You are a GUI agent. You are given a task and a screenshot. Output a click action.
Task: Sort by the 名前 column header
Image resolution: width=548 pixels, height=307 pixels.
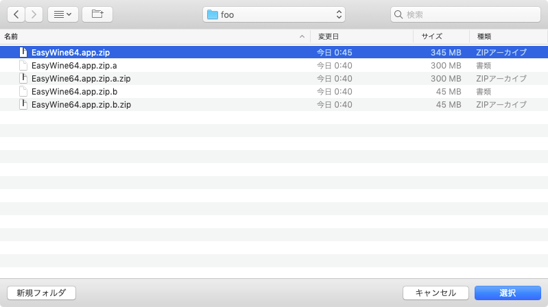click(x=155, y=36)
